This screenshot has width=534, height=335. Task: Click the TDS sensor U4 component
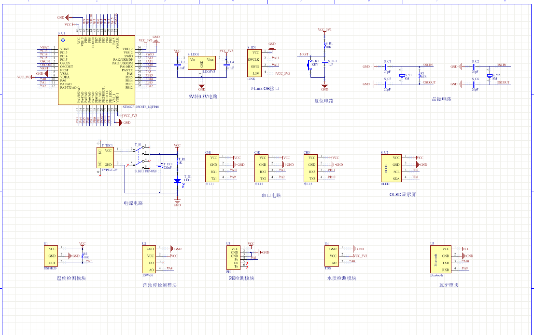pos(332,255)
